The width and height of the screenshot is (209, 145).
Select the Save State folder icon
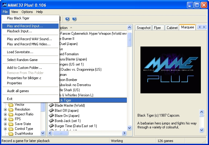tap(11, 124)
